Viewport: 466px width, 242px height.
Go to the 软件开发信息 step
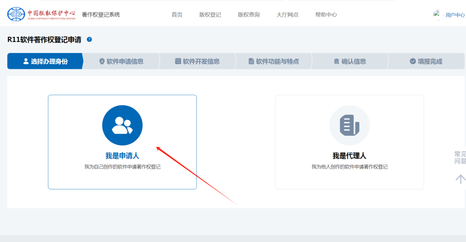[197, 61]
